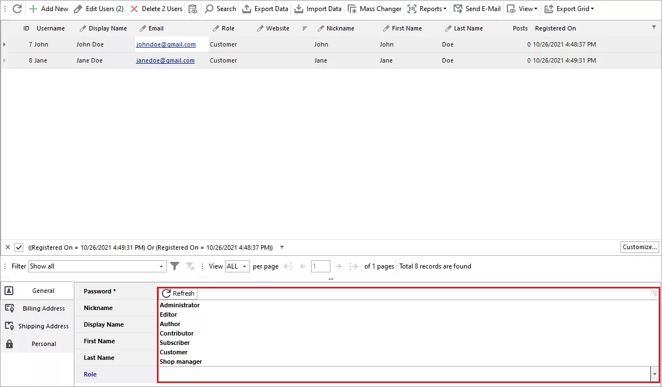The width and height of the screenshot is (662, 387).
Task: Click the Refresh icon on the main toolbar
Action: (17, 8)
